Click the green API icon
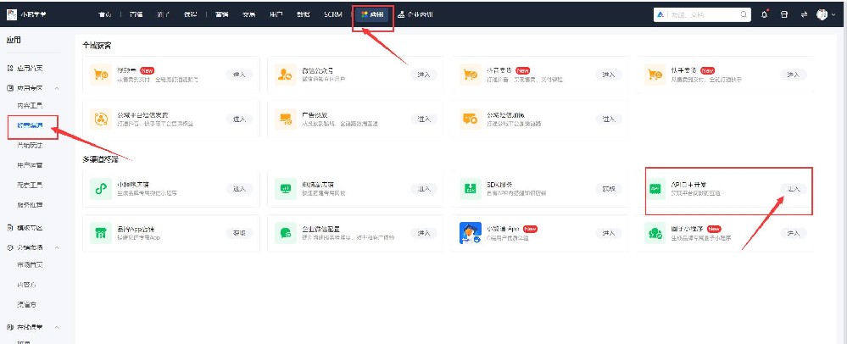This screenshot has width=847, height=344. (655, 188)
